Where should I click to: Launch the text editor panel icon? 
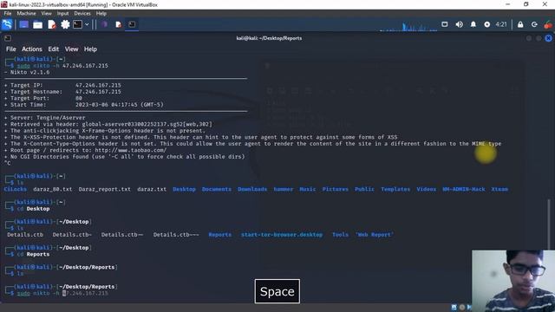point(52,24)
